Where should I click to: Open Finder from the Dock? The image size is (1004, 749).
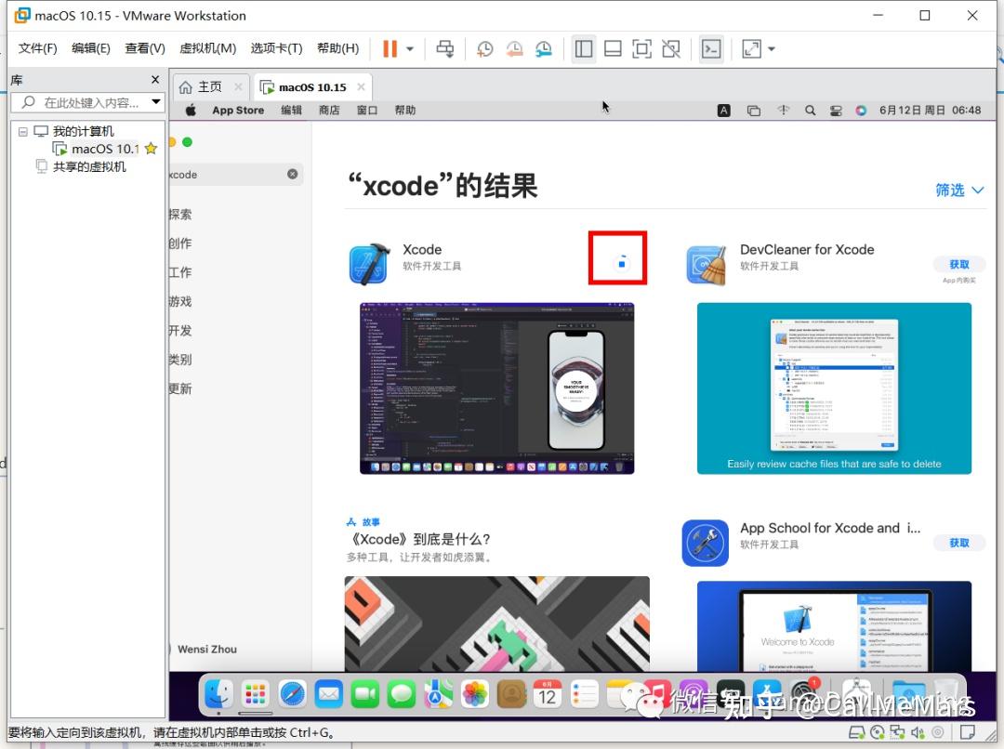tap(218, 694)
